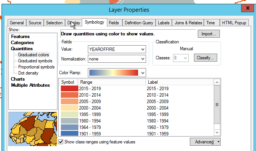Click the Symbol column header

pos(68,82)
